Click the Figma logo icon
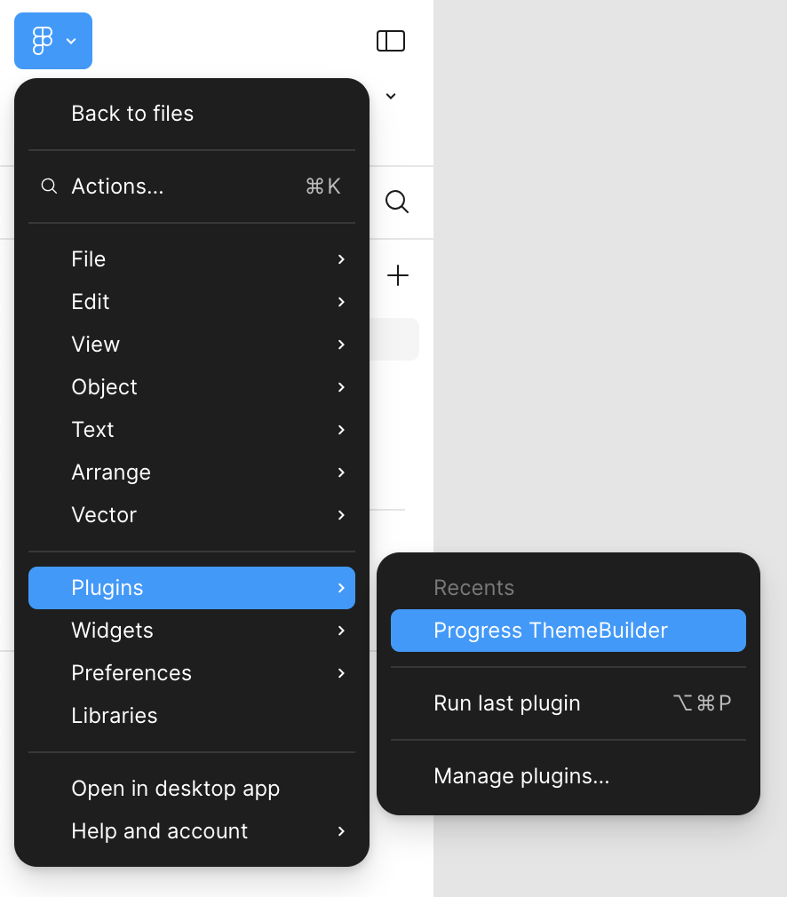Viewport: 787px width, 897px height. pos(44,41)
